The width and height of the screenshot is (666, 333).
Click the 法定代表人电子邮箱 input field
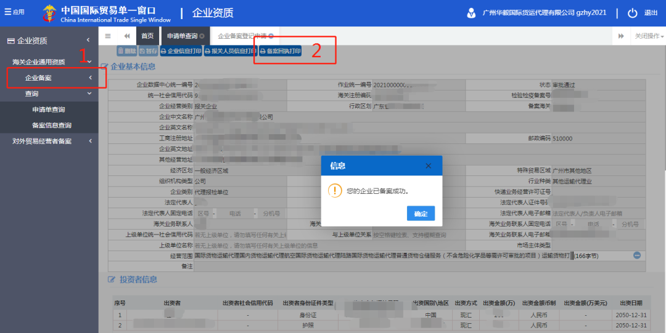[598, 214]
